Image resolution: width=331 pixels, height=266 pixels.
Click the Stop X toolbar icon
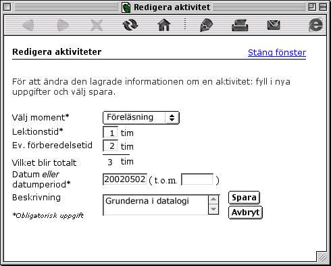(97, 25)
